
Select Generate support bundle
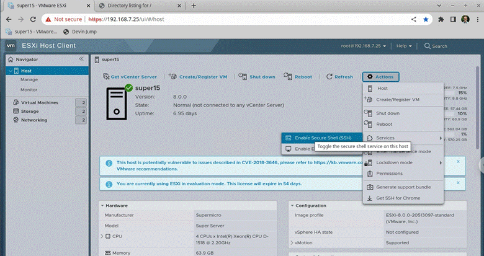[x=403, y=187]
